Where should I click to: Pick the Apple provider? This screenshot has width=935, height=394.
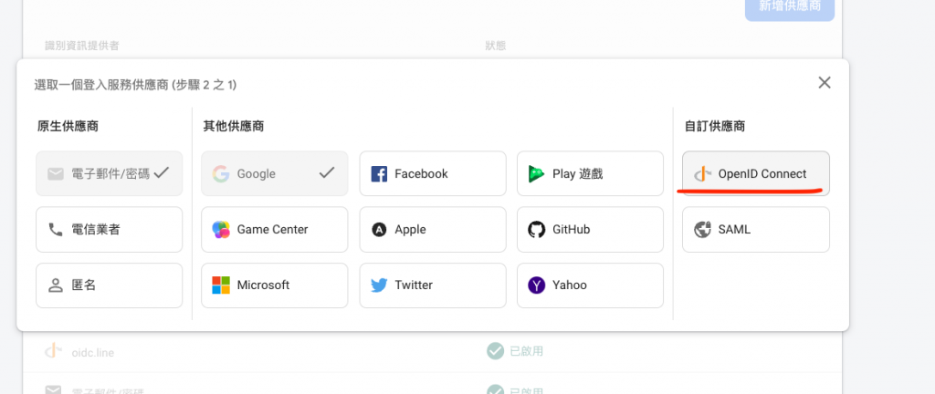click(x=432, y=229)
